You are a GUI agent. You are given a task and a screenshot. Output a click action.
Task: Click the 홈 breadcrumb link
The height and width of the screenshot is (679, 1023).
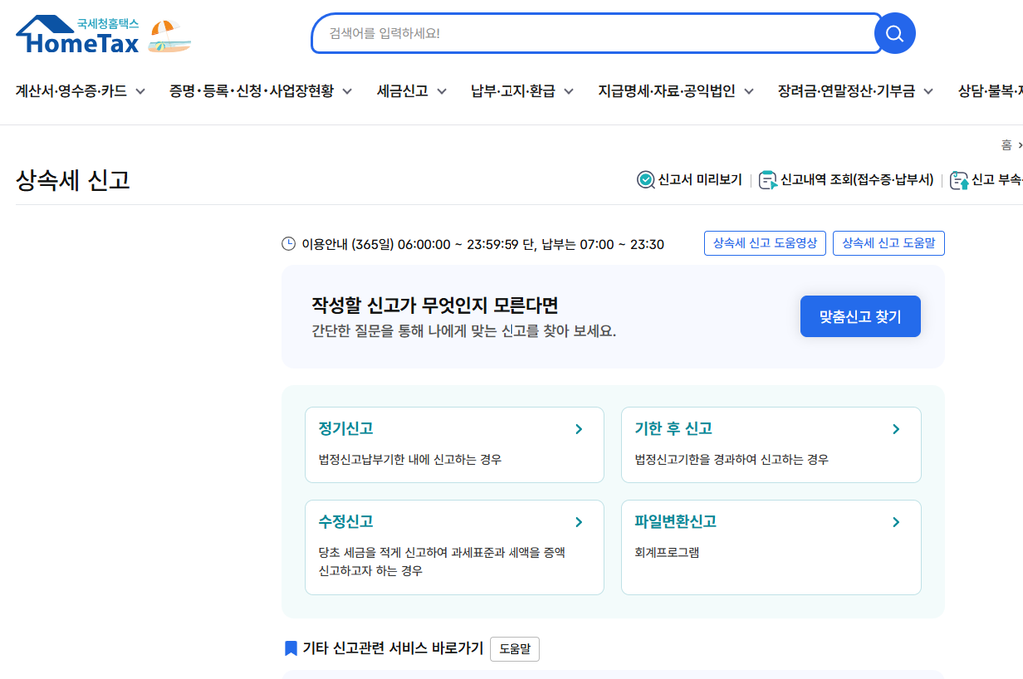1007,145
